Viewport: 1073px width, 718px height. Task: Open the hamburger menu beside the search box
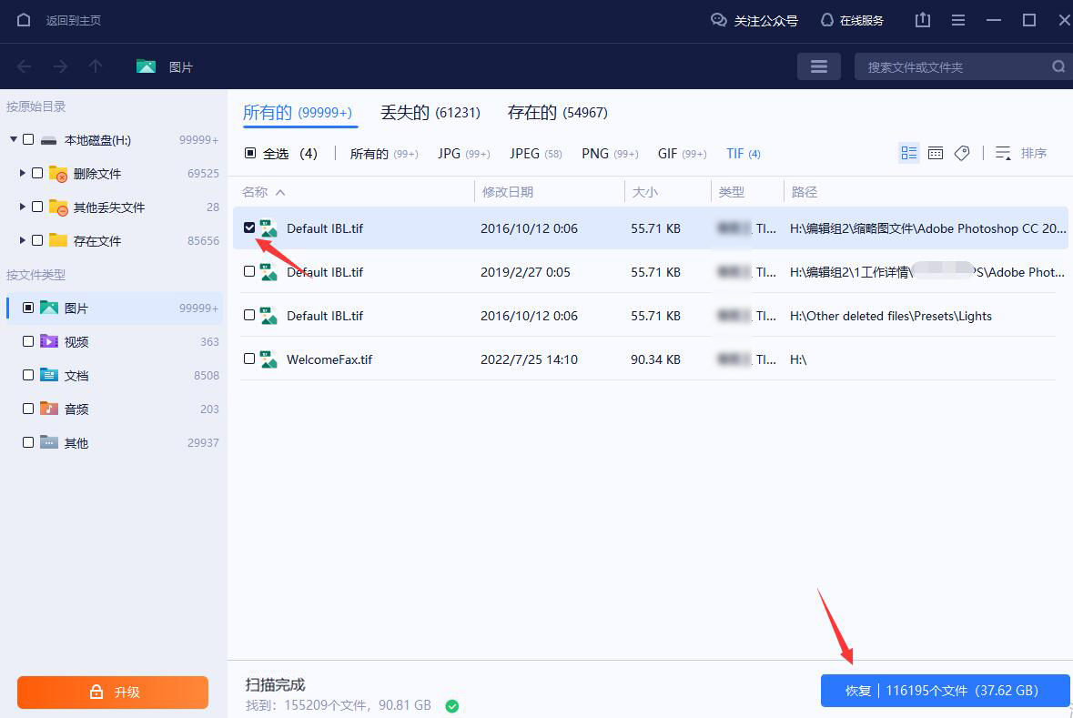[x=818, y=66]
